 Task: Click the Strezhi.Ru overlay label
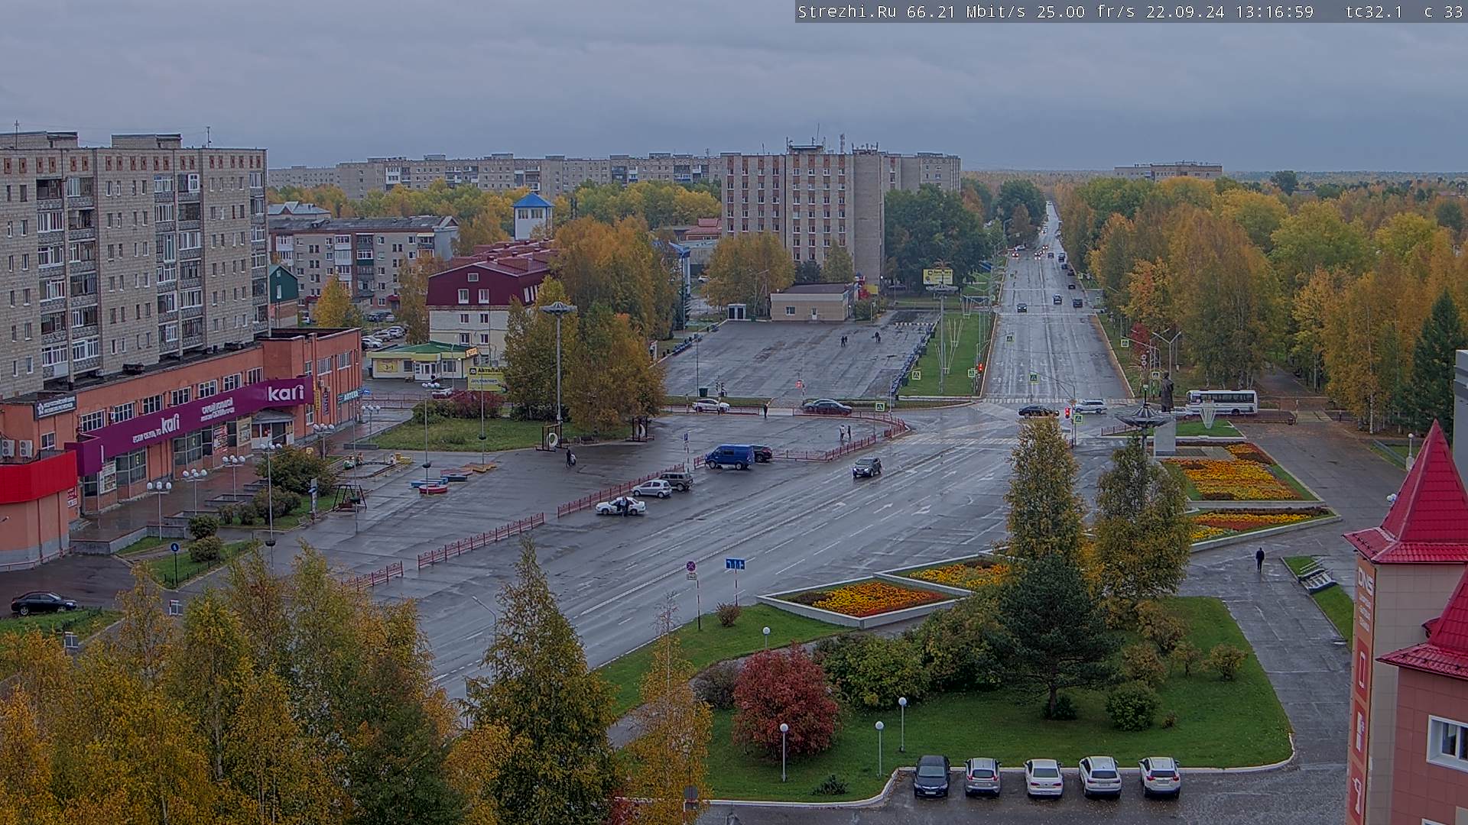pyautogui.click(x=848, y=11)
